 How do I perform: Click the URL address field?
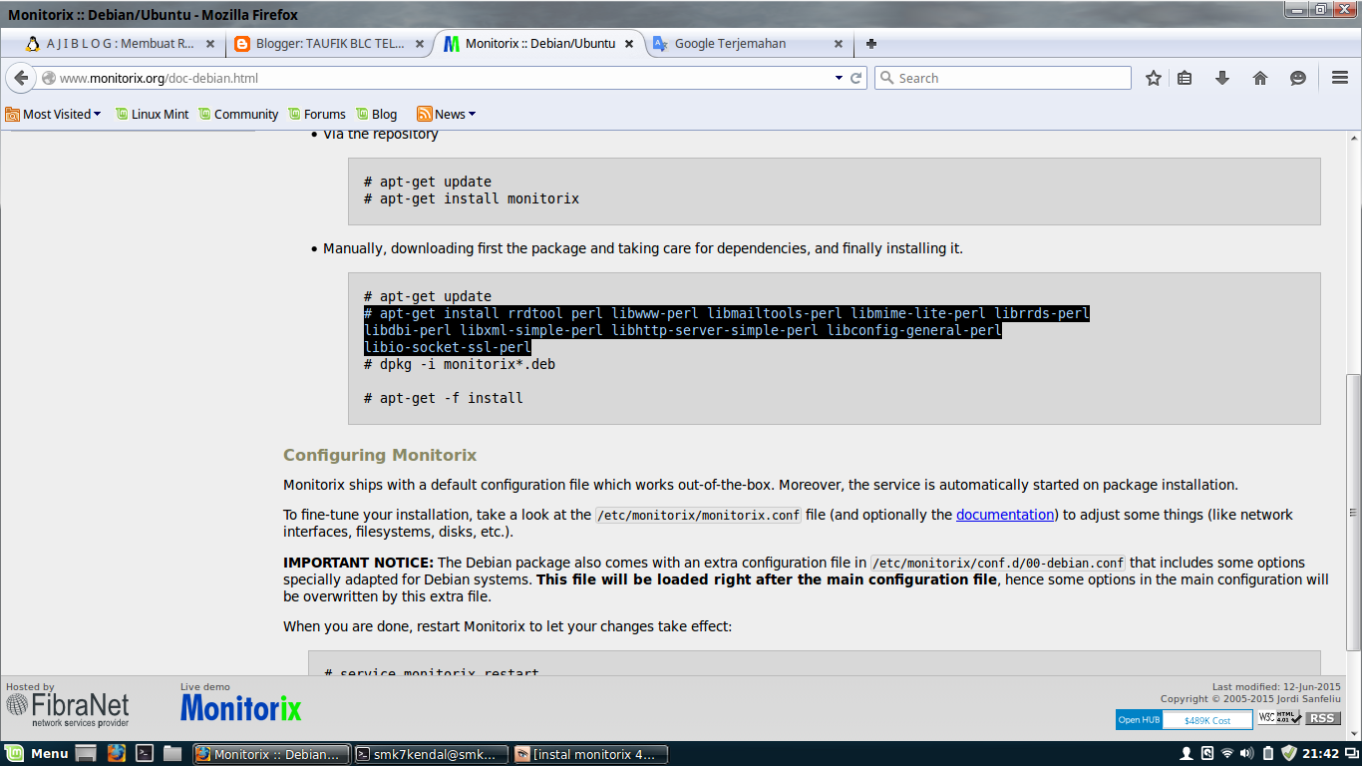tap(444, 78)
